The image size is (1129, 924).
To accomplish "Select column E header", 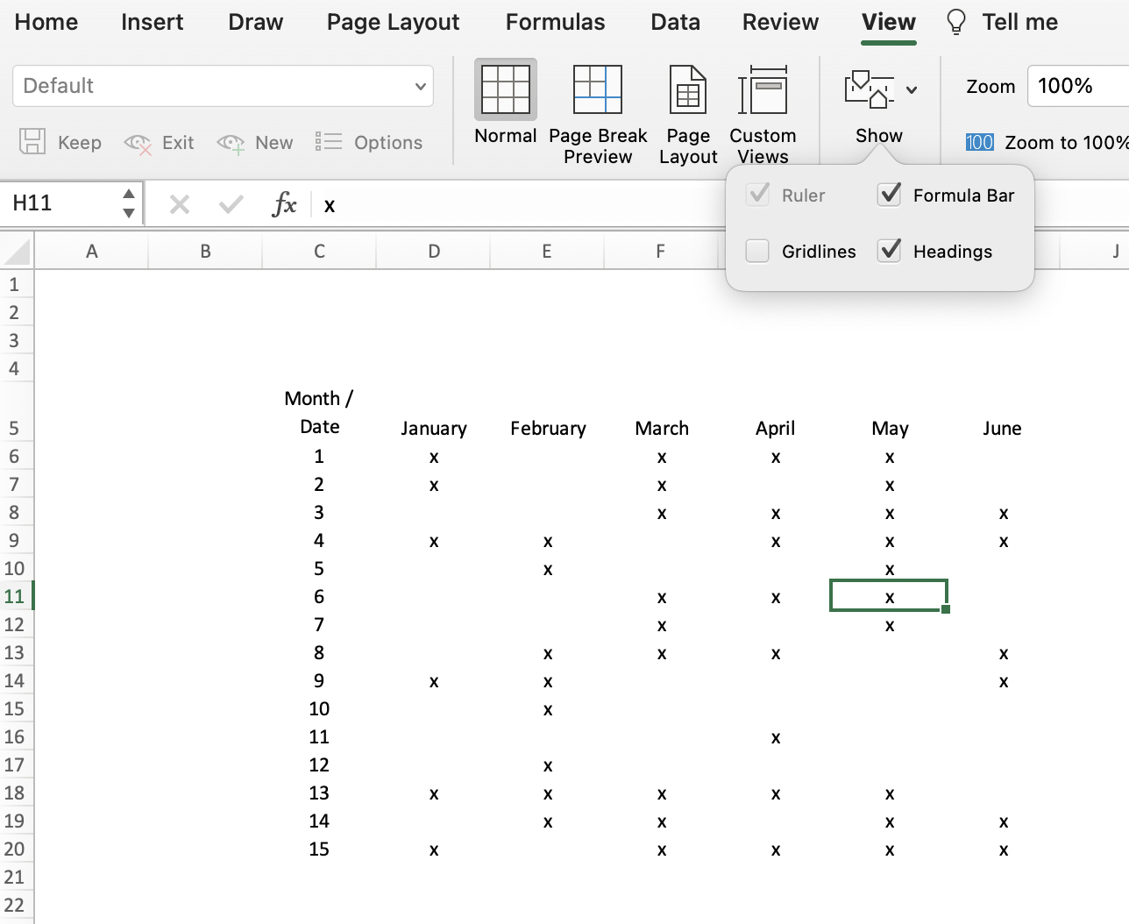I will pos(547,252).
